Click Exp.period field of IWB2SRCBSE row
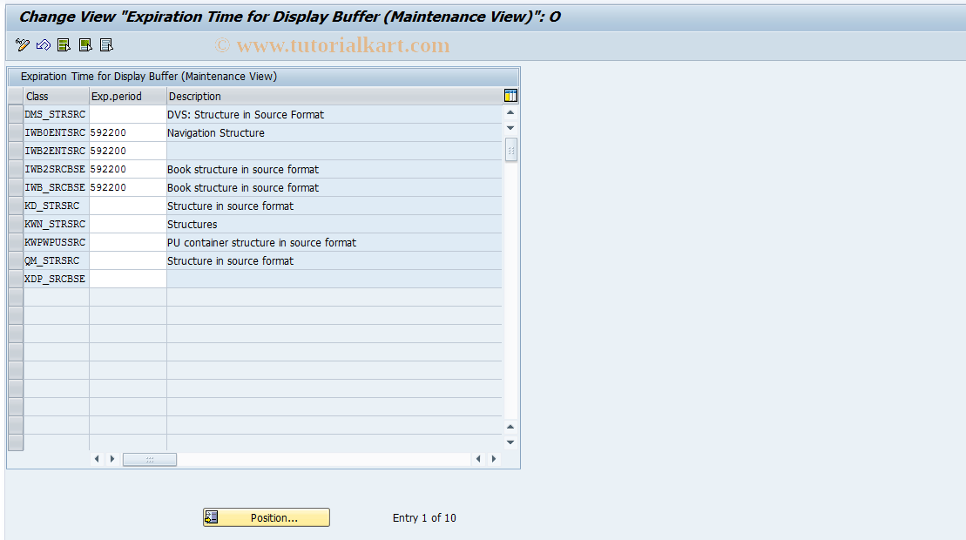Screen dimensions: 966x540 coord(128,169)
